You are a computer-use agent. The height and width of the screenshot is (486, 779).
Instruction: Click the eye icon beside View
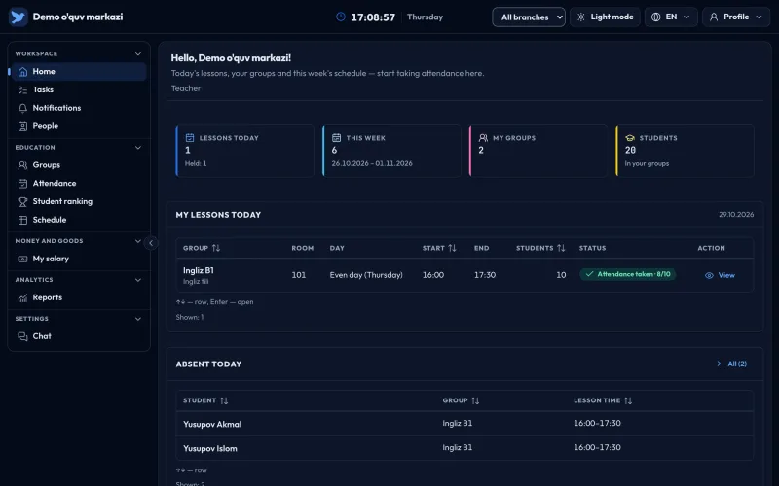(x=709, y=275)
